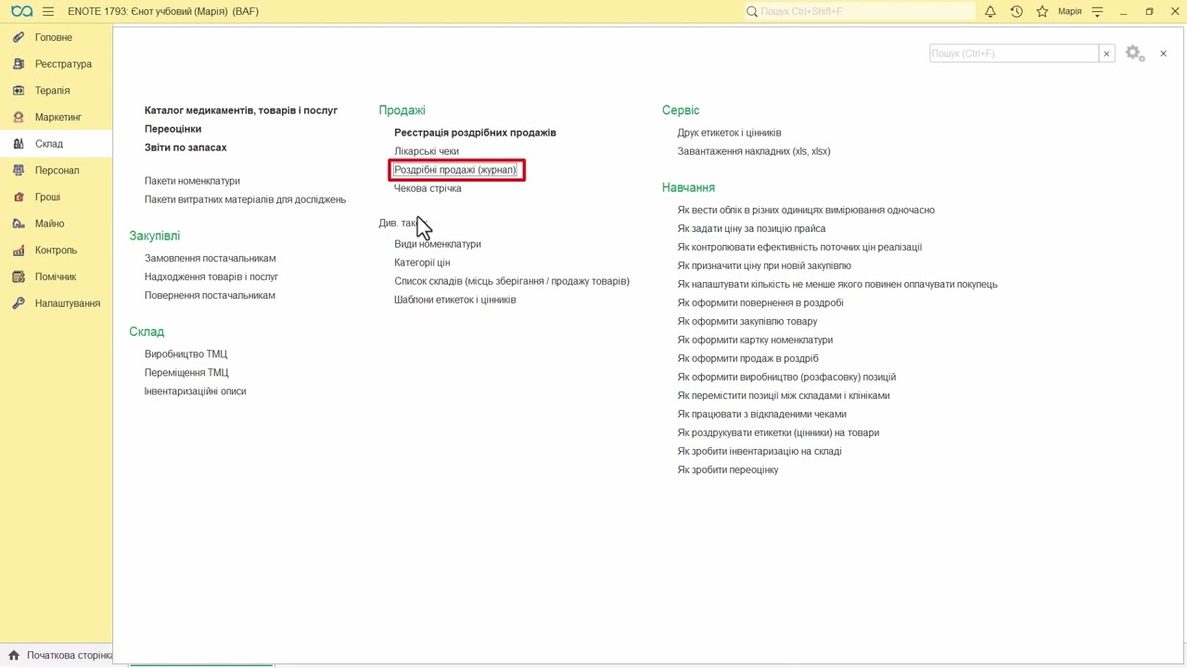The width and height of the screenshot is (1187, 668).
Task: Click user name Марія in title bar
Action: [1069, 11]
